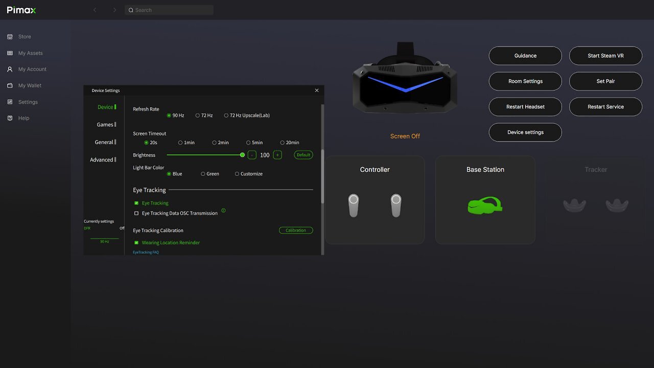This screenshot has height=368, width=654.
Task: Switch to the Games settings tab
Action: click(106, 124)
